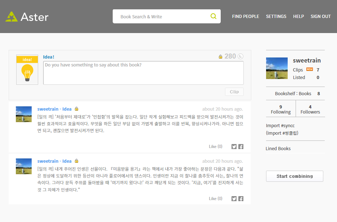Click the Clip button
This screenshot has height=222, width=337.
pyautogui.click(x=234, y=92)
